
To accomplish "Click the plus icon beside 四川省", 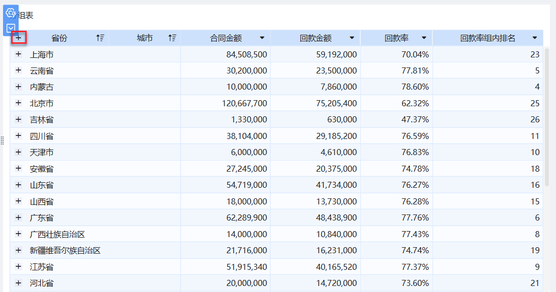I will click(x=19, y=136).
